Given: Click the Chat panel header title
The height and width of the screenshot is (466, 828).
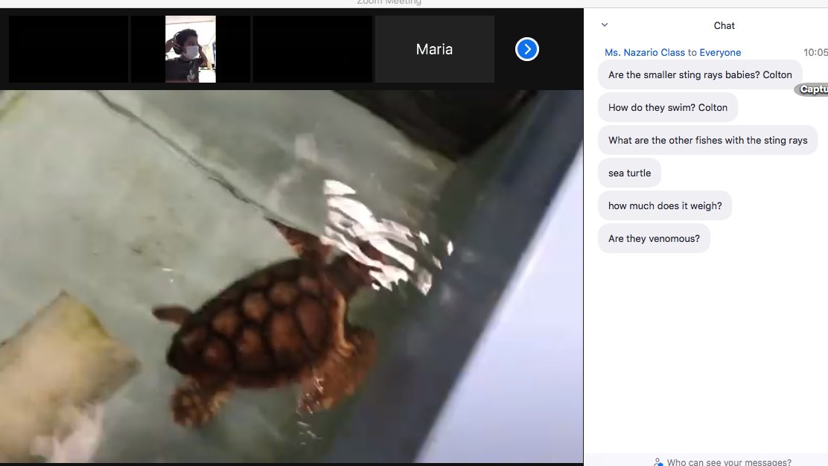Looking at the screenshot, I should (724, 25).
